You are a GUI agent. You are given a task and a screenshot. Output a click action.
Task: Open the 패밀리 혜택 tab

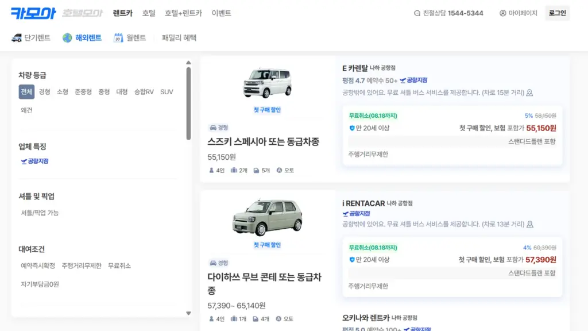pyautogui.click(x=179, y=38)
